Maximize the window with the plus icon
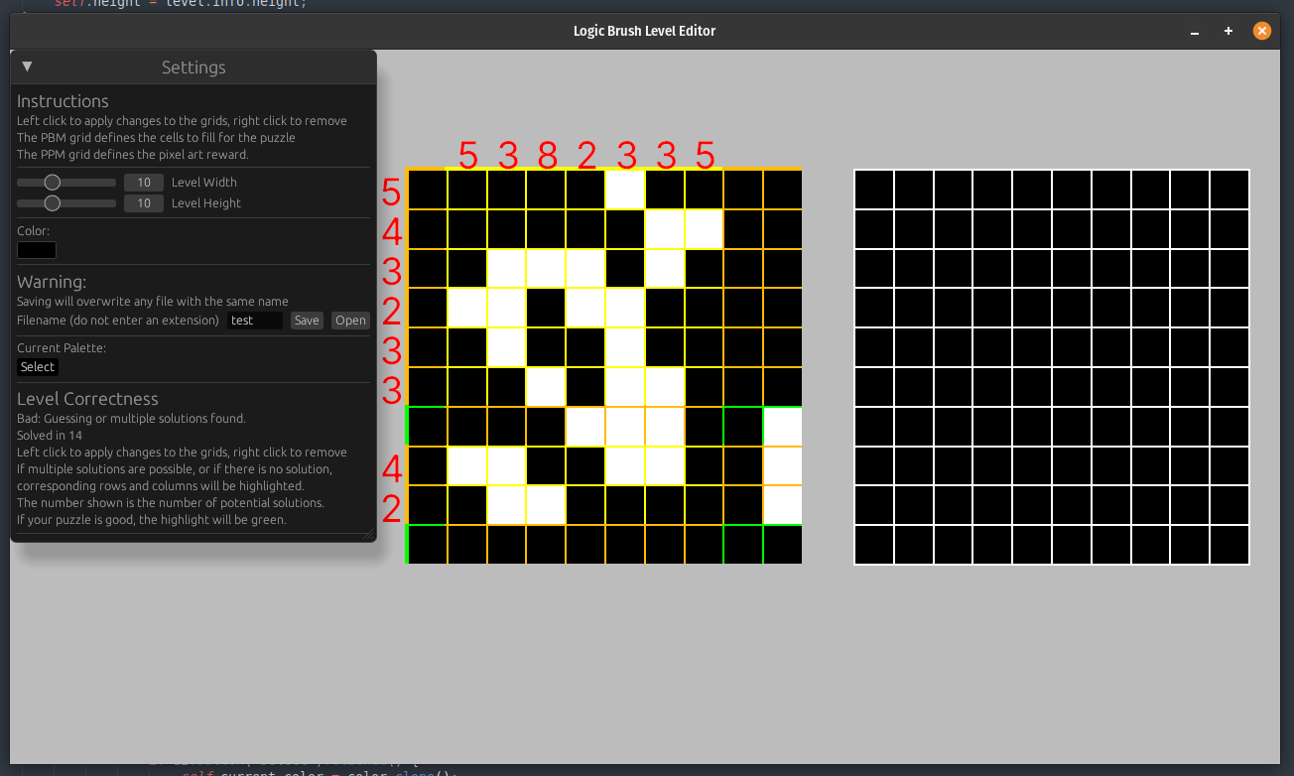Screen dimensions: 1294x776 pos(1229,31)
